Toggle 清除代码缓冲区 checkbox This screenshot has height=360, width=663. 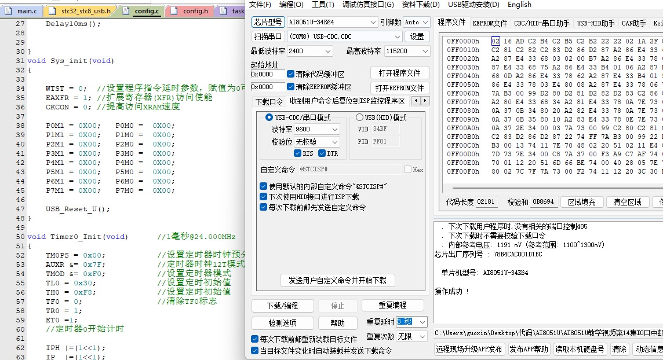pyautogui.click(x=290, y=74)
